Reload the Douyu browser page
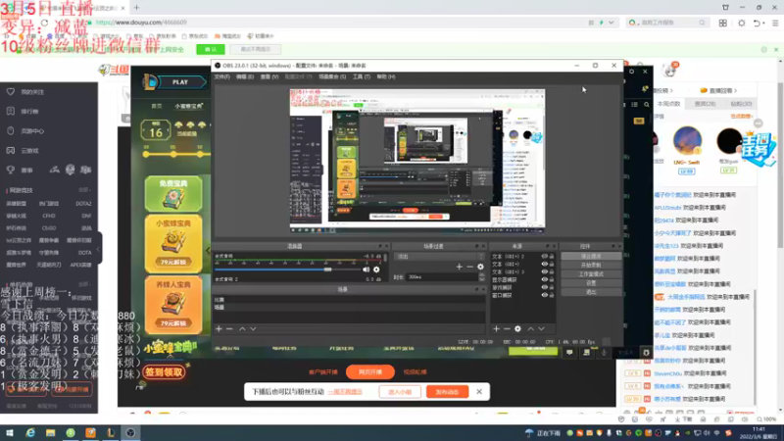The image size is (784, 441). [x=44, y=23]
